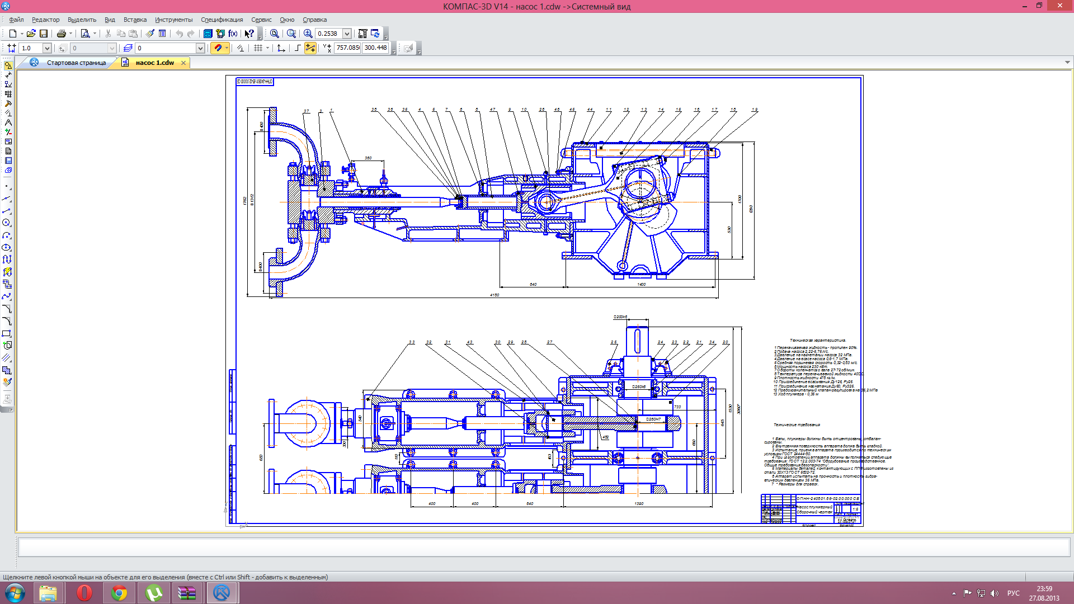The height and width of the screenshot is (604, 1074).
Task: Click the redraw/refresh view icon
Action: (x=375, y=34)
